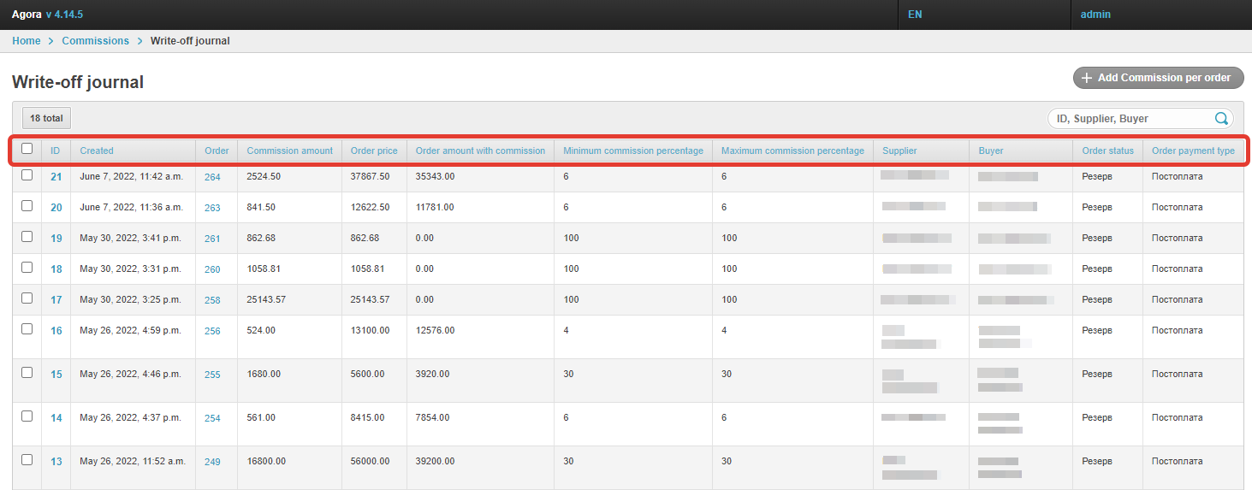The height and width of the screenshot is (490, 1252).
Task: Click the Agora logo in top bar
Action: click(x=27, y=15)
